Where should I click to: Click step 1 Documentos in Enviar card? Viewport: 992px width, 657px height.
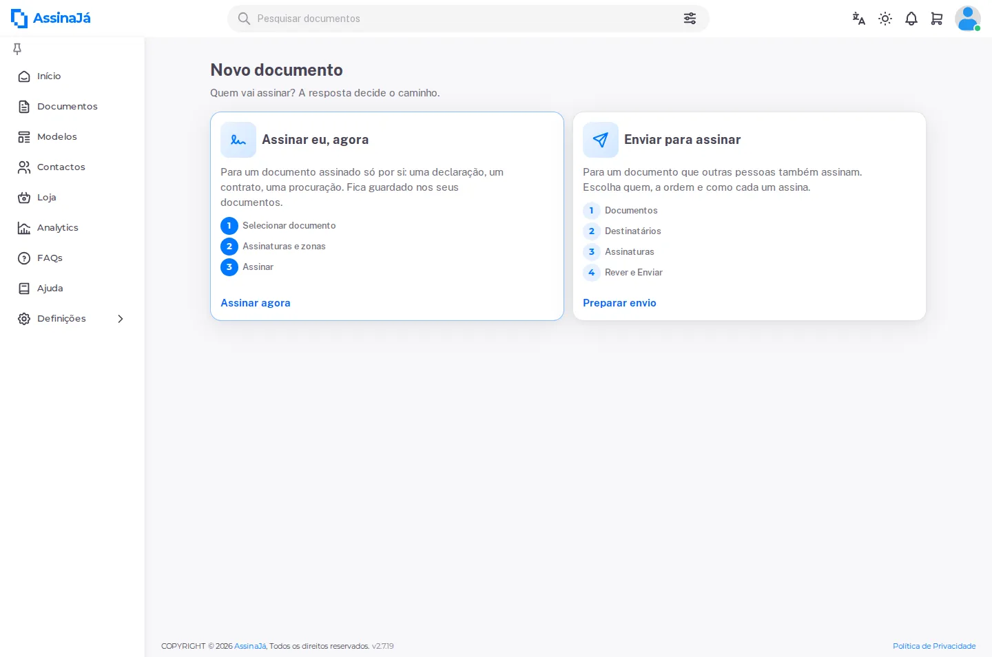(x=620, y=211)
